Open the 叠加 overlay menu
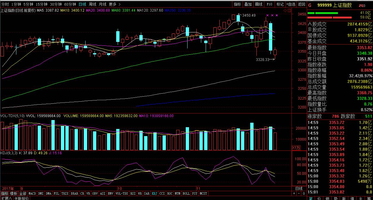373x200 pixels. [x=248, y=4]
